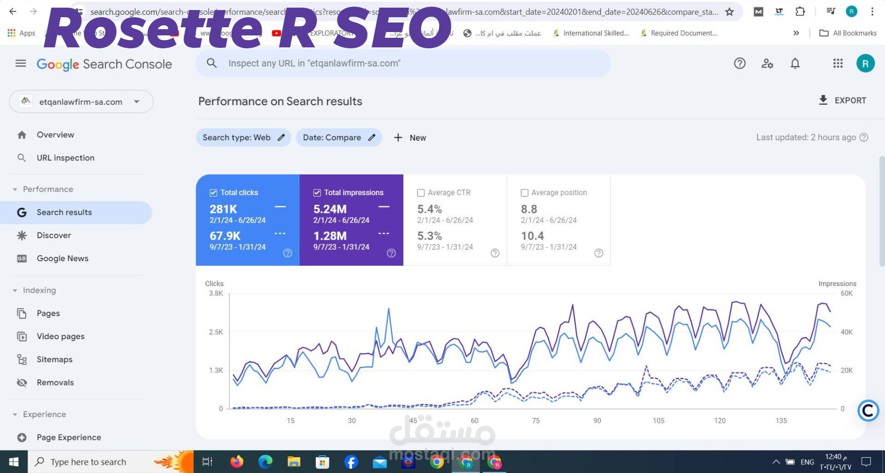Image resolution: width=885 pixels, height=473 pixels.
Task: Open the Windows notification center icon
Action: 866,462
